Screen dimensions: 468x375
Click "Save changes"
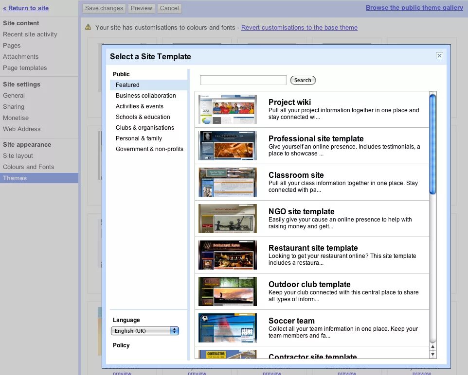pos(104,8)
